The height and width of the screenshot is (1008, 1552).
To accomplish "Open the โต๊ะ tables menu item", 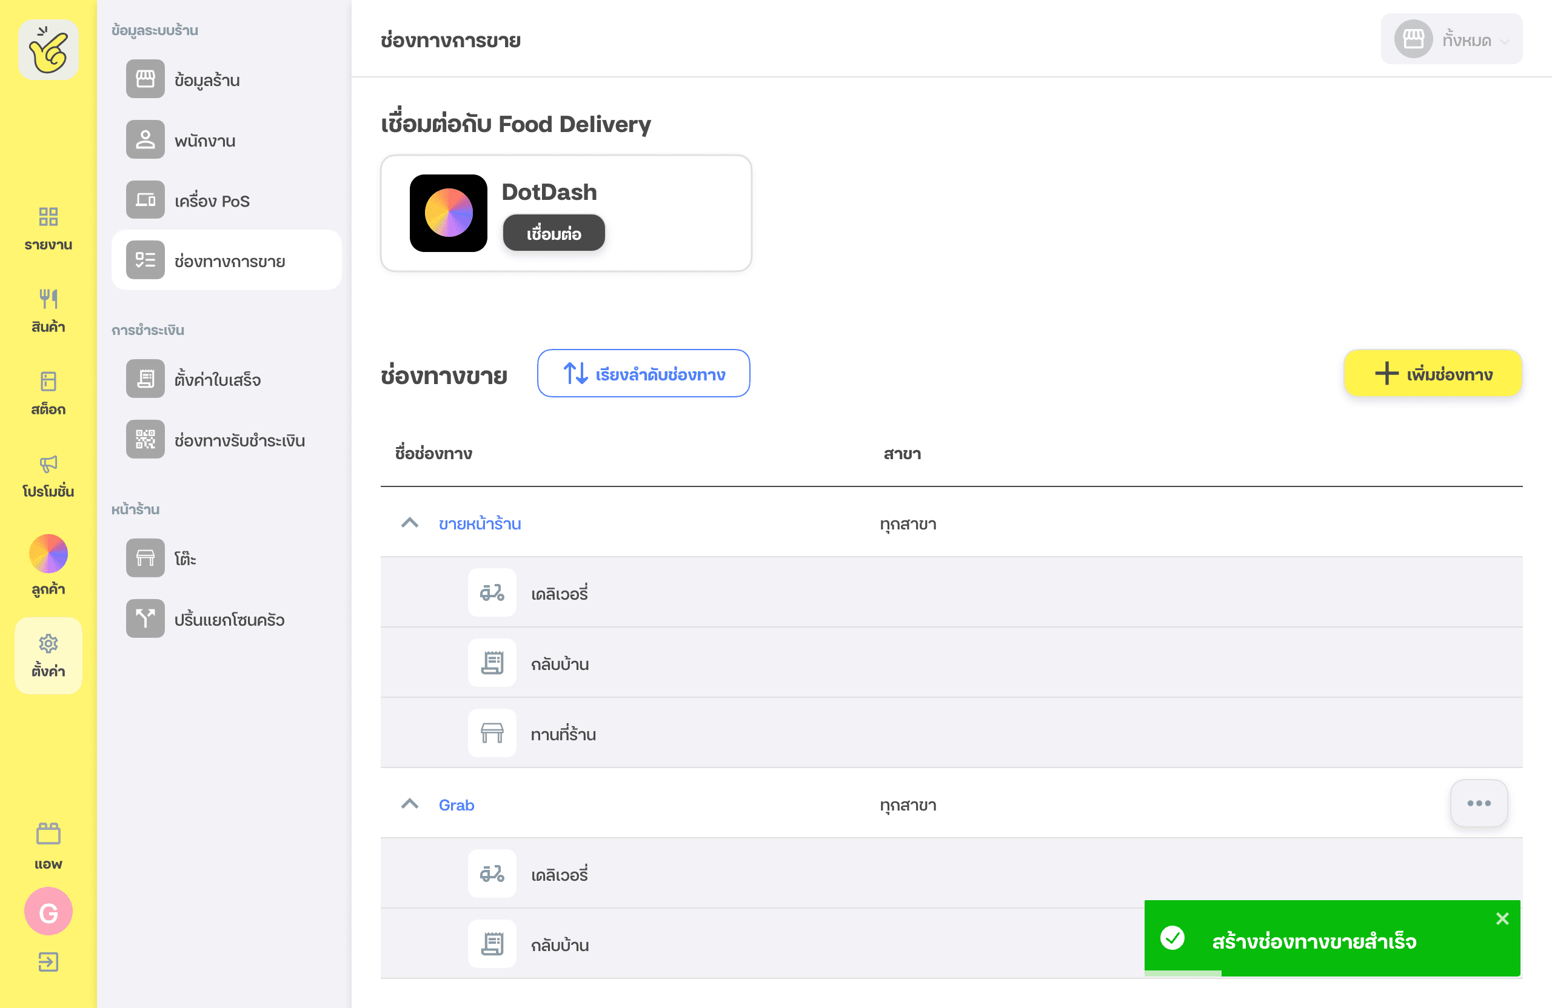I will 226,558.
